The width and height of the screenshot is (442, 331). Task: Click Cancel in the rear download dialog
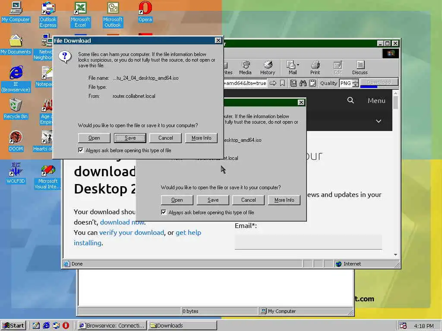click(x=248, y=200)
